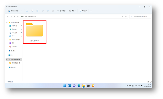This screenshot has height=99, width=163.
Task: Click the Cut scissors icon
Action: [27, 11]
